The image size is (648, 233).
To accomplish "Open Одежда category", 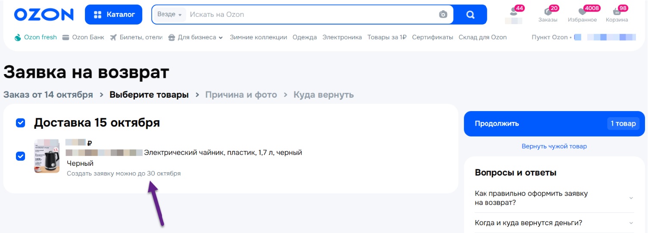I will coord(305,37).
